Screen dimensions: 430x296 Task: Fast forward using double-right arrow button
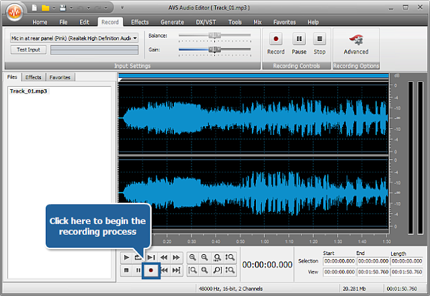(x=176, y=258)
